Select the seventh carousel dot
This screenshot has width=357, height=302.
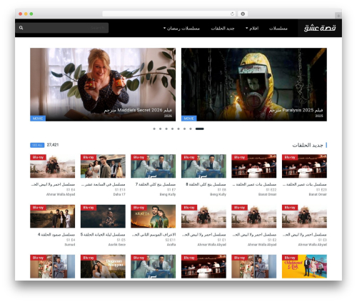coord(191,129)
